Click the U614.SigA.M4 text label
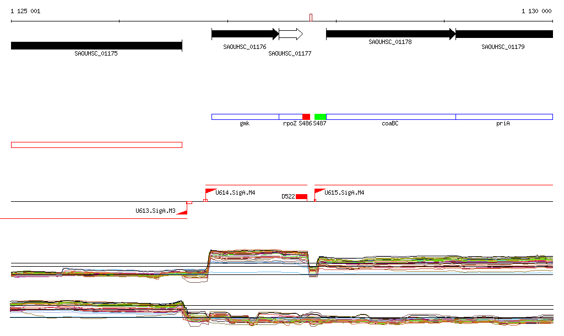Viewport: 564px width, 336px height. pos(235,193)
